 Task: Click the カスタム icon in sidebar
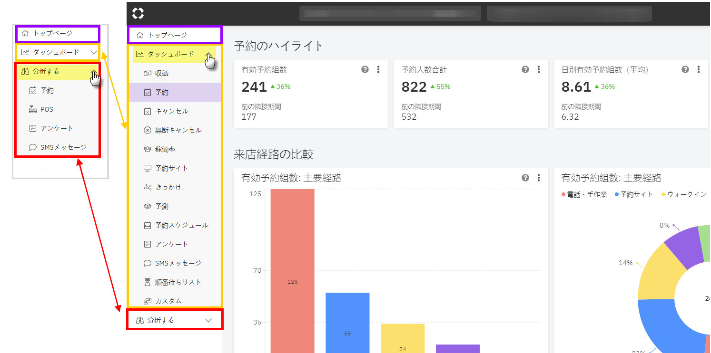148,301
